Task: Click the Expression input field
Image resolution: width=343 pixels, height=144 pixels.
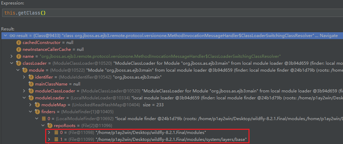Action: click(170, 13)
